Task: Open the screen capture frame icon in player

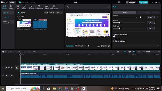Action: point(98,46)
